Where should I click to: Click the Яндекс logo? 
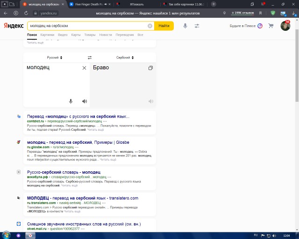point(14,26)
